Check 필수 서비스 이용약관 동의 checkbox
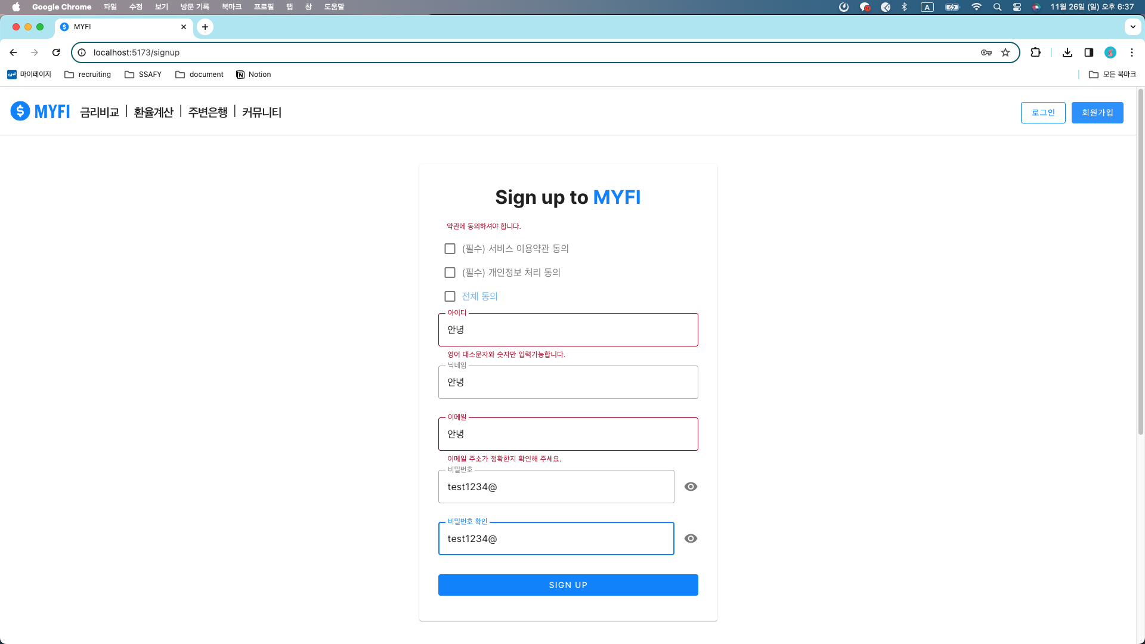The height and width of the screenshot is (644, 1145). [449, 249]
